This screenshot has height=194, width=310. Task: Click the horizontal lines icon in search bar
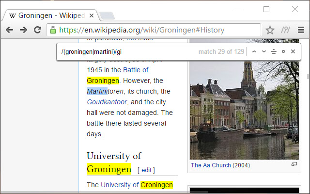pyautogui.click(x=273, y=52)
